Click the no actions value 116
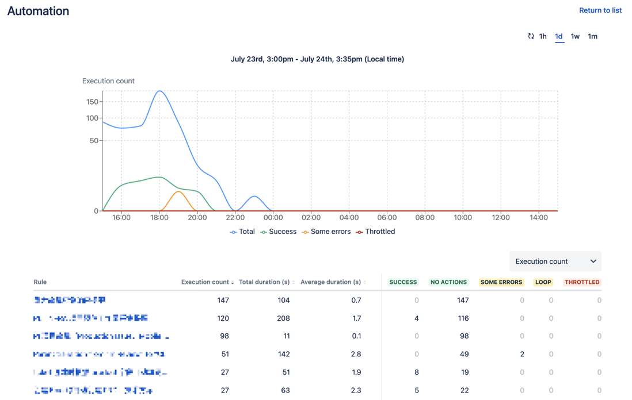Viewport: 632px width, 400px height. pos(463,318)
